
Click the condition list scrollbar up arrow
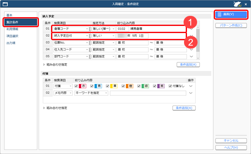click(x=198, y=27)
